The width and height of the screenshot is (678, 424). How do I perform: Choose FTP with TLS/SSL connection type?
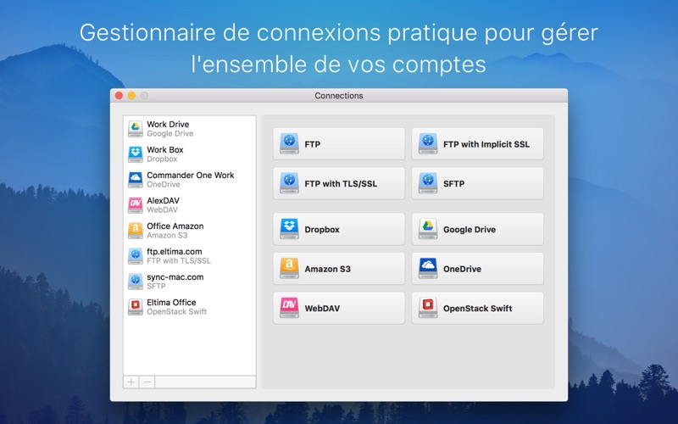(x=339, y=183)
